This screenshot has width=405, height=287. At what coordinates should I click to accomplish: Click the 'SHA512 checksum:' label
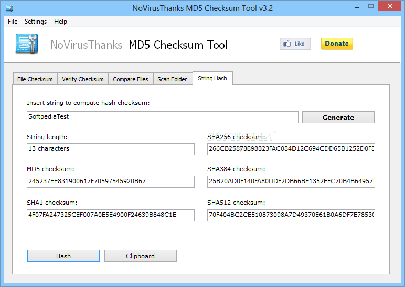(x=236, y=203)
